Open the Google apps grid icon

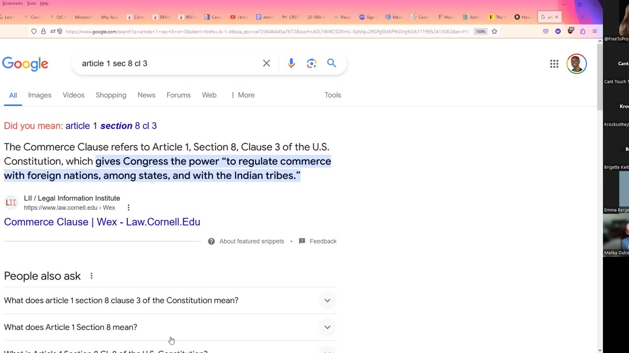(554, 64)
